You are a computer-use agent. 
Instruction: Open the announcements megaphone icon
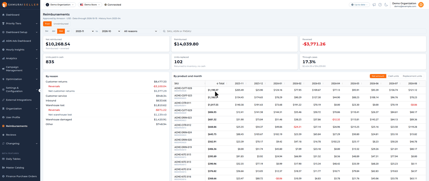[374, 5]
